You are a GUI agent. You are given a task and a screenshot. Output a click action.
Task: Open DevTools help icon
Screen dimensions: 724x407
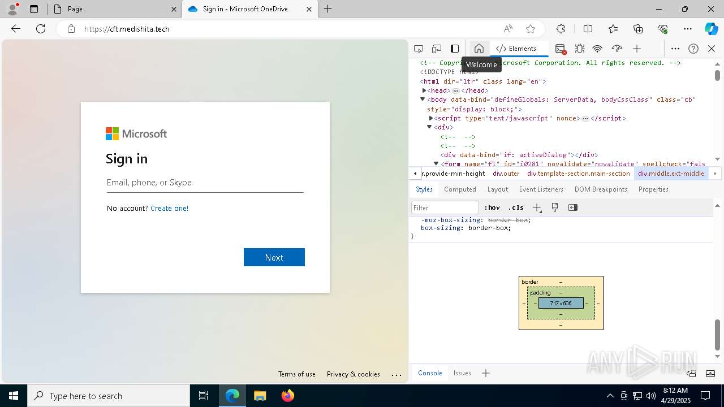click(x=693, y=49)
